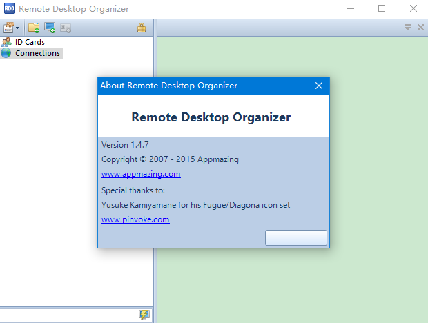
Task: Open the www.appmazing.com link
Action: [141, 174]
